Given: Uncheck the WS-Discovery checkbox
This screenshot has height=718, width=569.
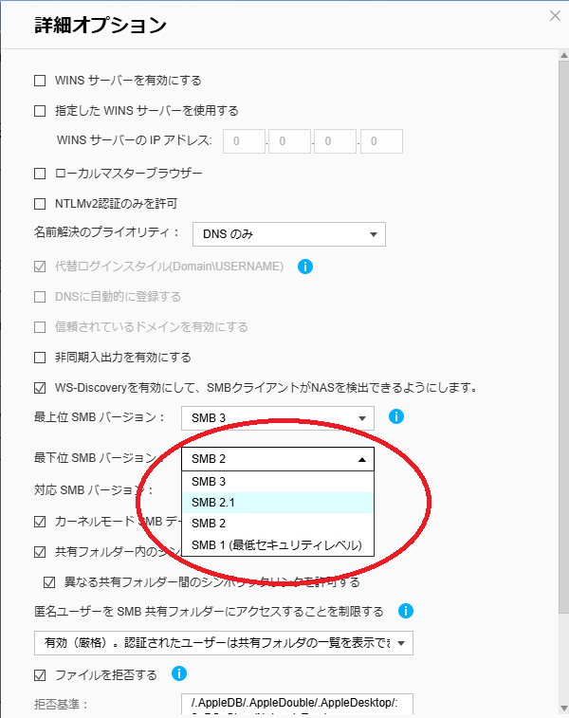Looking at the screenshot, I should [x=40, y=388].
